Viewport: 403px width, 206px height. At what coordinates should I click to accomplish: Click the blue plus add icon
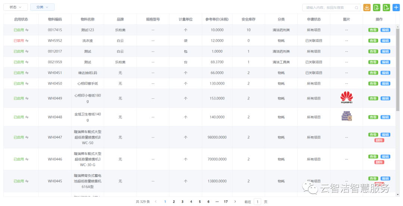396,7
